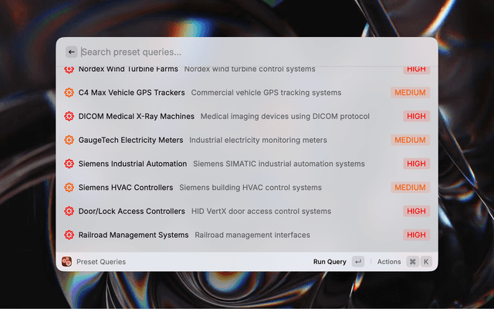Click the gear icon beside C4 Max Vehicle GPS Trackers
The width and height of the screenshot is (494, 309).
(69, 93)
